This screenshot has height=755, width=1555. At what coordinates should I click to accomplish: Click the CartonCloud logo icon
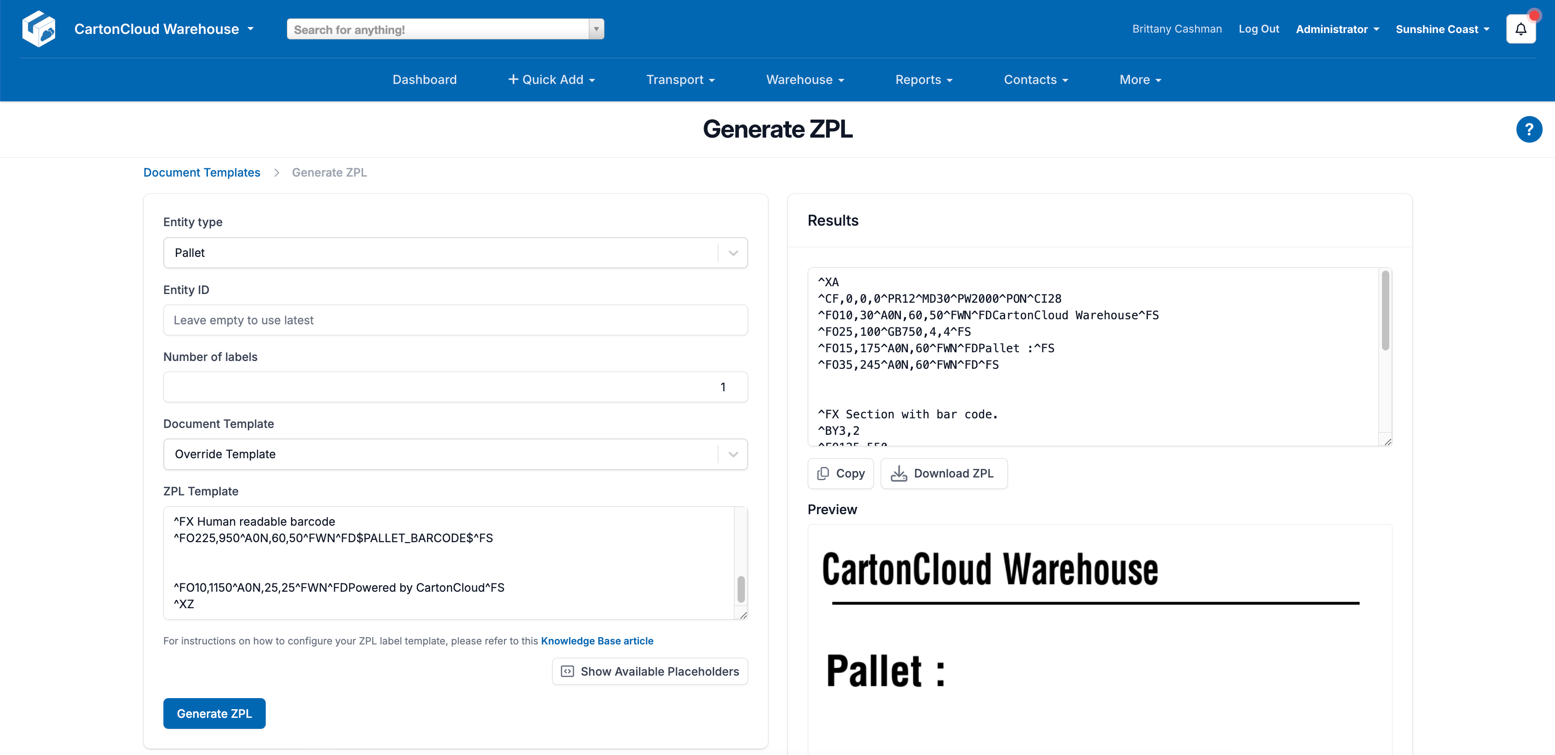[39, 28]
